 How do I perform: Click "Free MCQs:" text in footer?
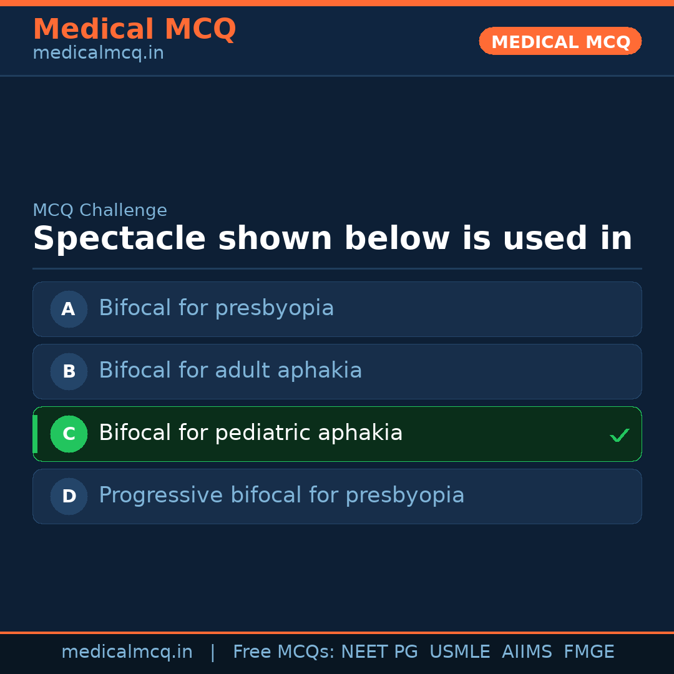click(x=284, y=652)
